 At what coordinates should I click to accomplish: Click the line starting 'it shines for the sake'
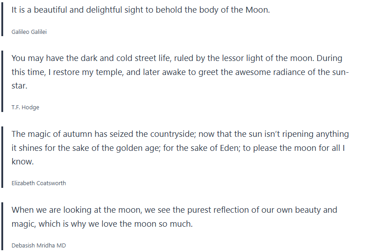pyautogui.click(x=177, y=148)
